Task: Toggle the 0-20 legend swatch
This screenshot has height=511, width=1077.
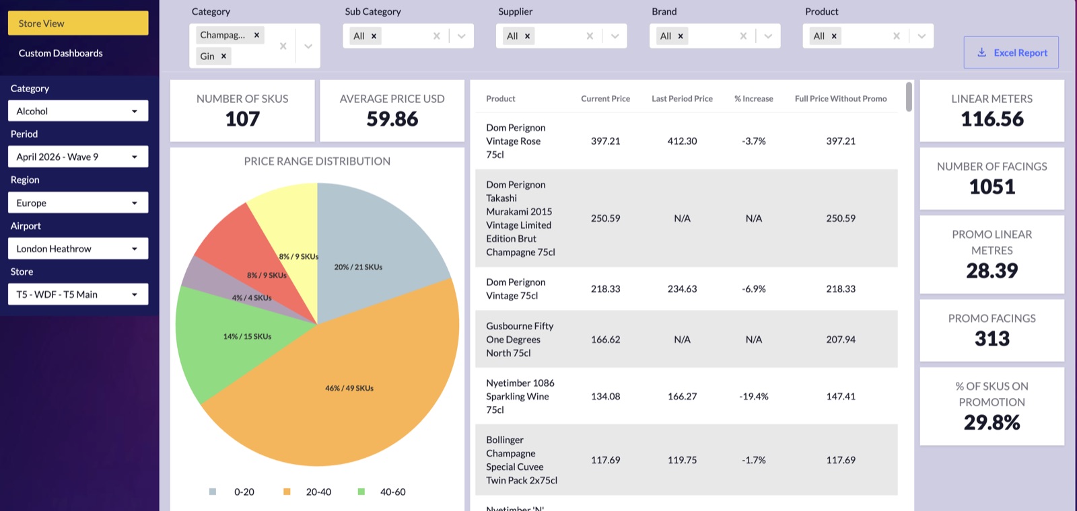Action: click(x=213, y=492)
